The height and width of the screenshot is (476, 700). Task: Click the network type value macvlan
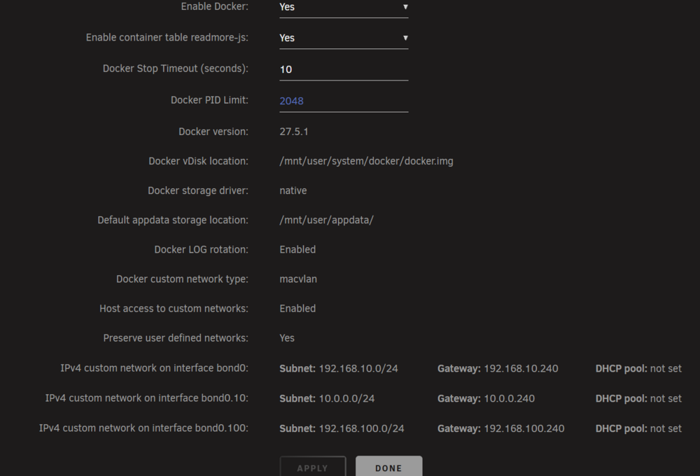point(298,279)
